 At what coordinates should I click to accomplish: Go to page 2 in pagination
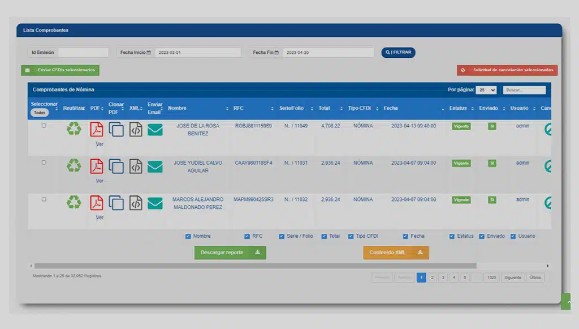click(x=432, y=277)
